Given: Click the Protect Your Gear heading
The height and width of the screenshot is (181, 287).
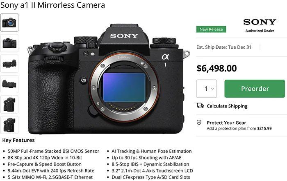Looking at the screenshot, I should [x=226, y=123].
